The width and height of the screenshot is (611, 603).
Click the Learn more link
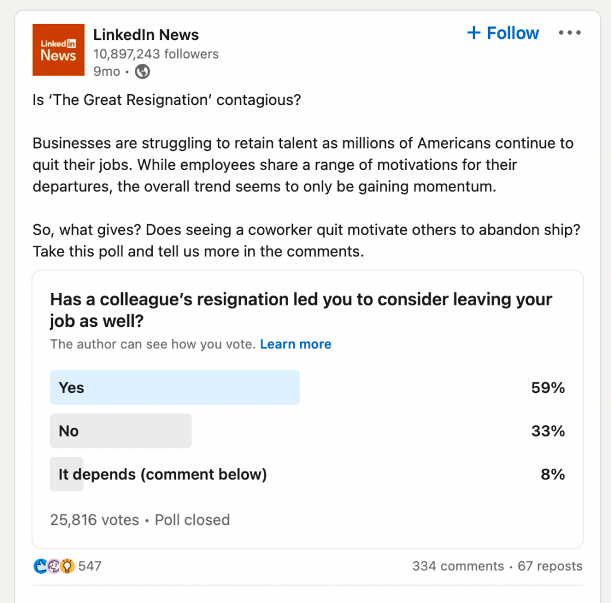(x=295, y=344)
